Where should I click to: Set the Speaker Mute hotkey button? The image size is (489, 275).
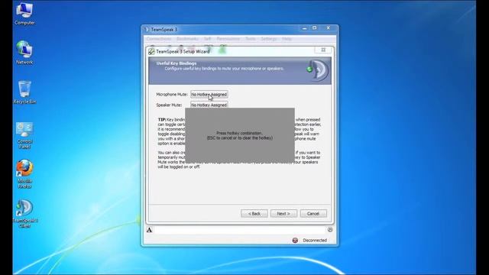209,105
